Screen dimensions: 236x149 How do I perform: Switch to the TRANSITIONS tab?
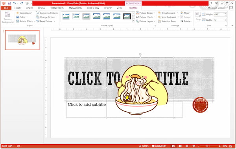(57, 8)
